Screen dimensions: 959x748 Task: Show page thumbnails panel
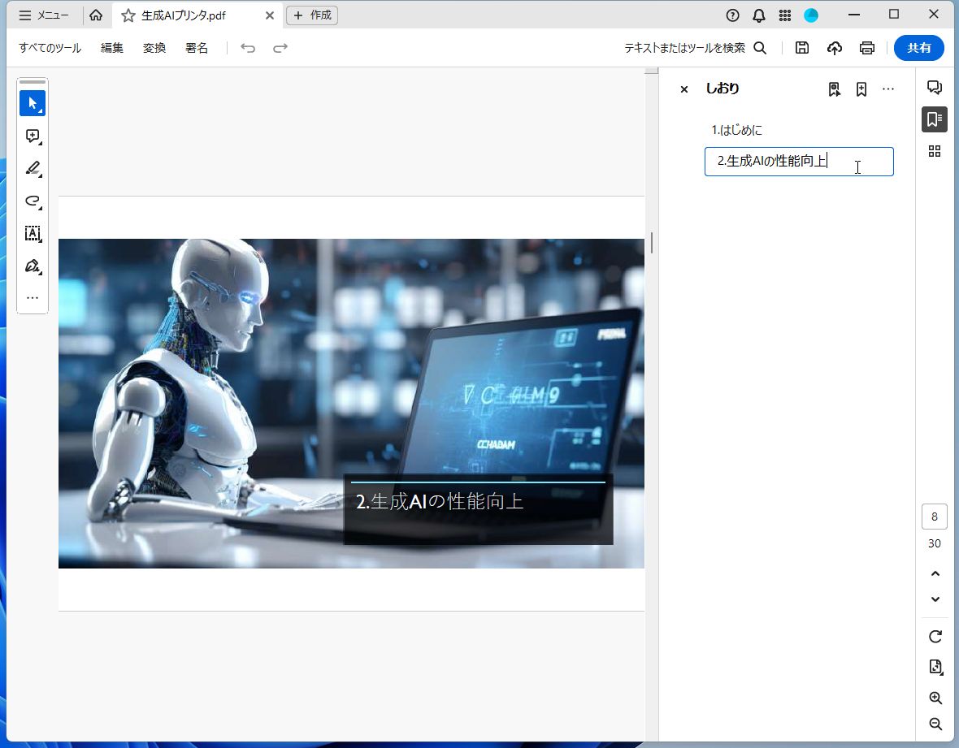pyautogui.click(x=935, y=151)
